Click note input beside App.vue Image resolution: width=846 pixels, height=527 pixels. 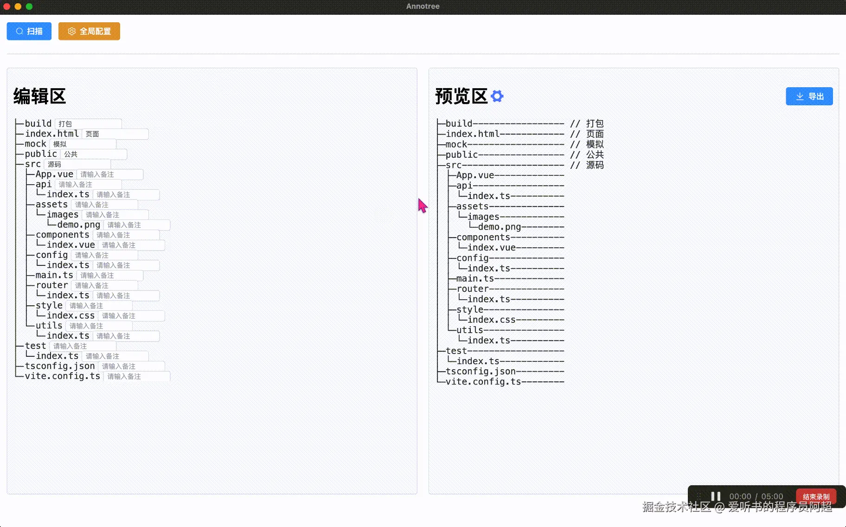pos(109,174)
